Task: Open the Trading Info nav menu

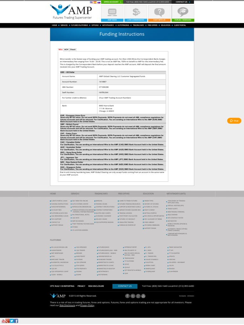Action: 139,25
